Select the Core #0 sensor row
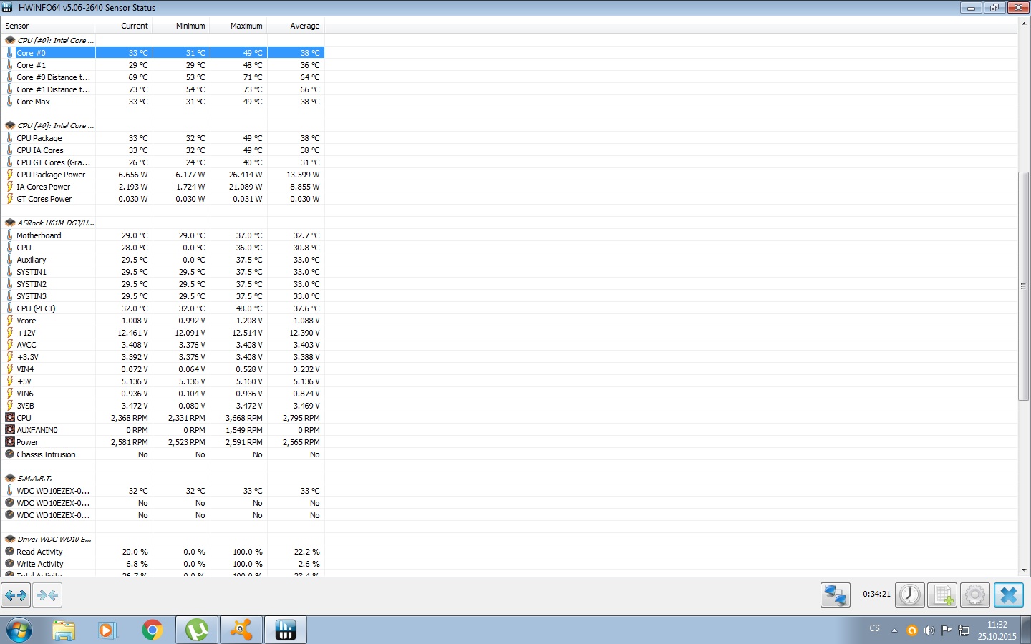The image size is (1031, 644). tap(164, 53)
